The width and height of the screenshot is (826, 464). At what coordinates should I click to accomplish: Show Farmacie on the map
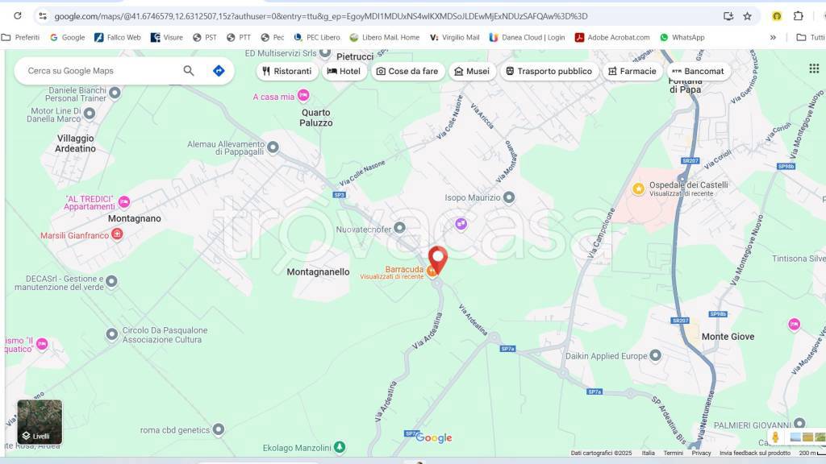[x=632, y=71]
